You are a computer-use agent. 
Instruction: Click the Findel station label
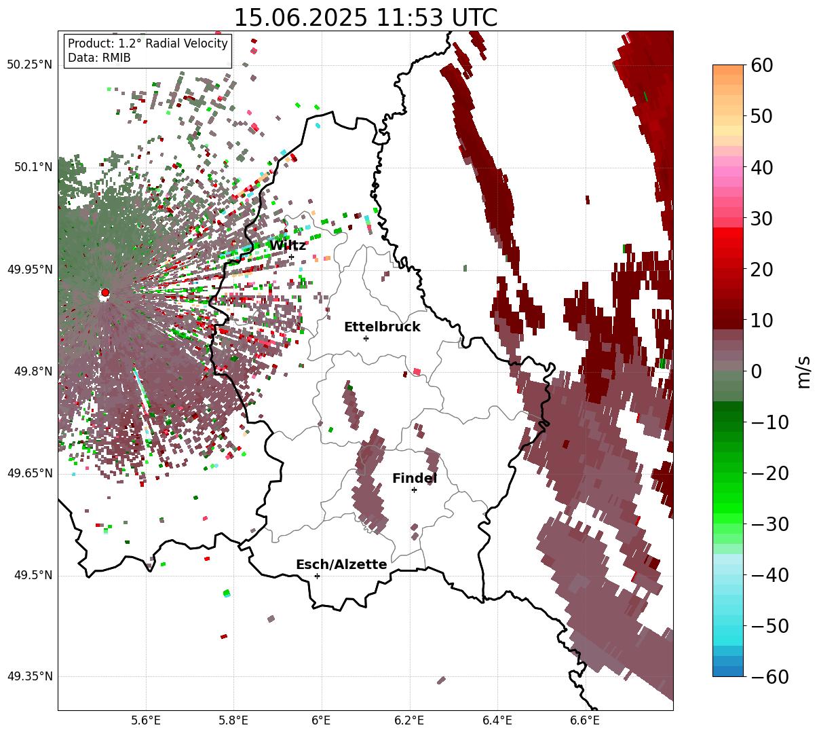[x=415, y=479]
